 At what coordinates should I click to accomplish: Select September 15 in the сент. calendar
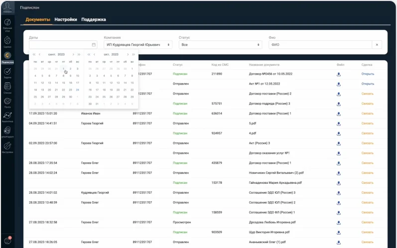tap(63, 83)
